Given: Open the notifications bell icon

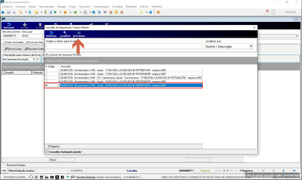Looking at the screenshot, I should [x=267, y=12].
